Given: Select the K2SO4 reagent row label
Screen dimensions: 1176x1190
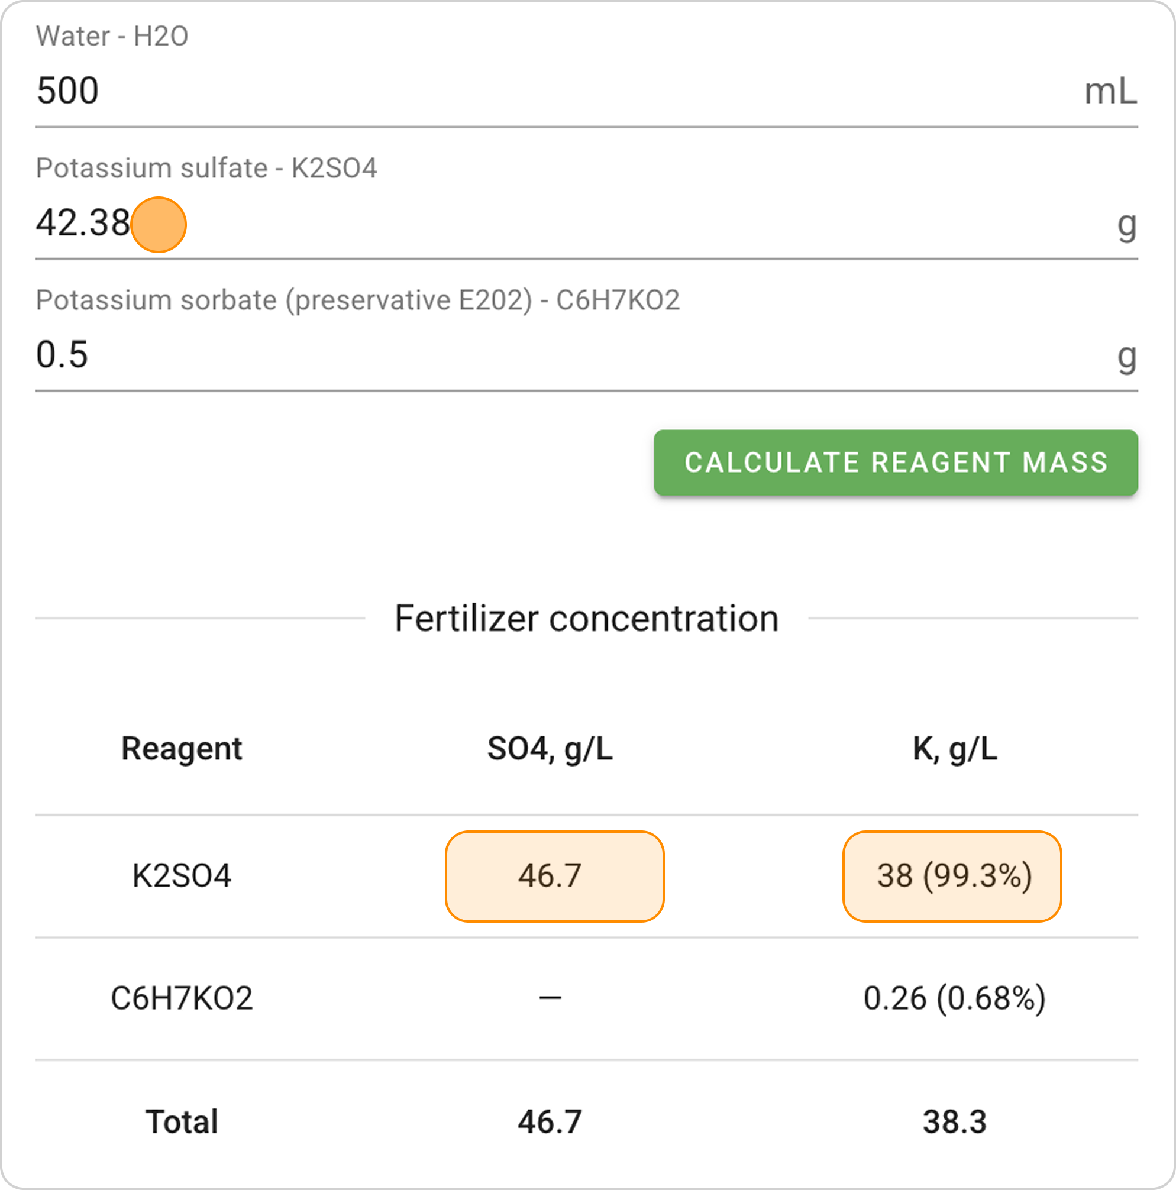Looking at the screenshot, I should coord(182,876).
